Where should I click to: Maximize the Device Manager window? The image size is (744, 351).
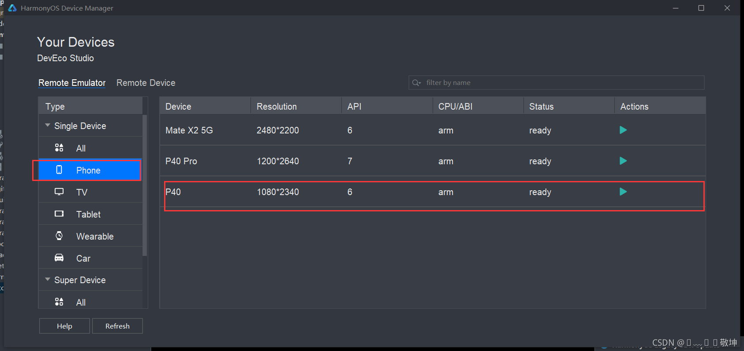[701, 8]
